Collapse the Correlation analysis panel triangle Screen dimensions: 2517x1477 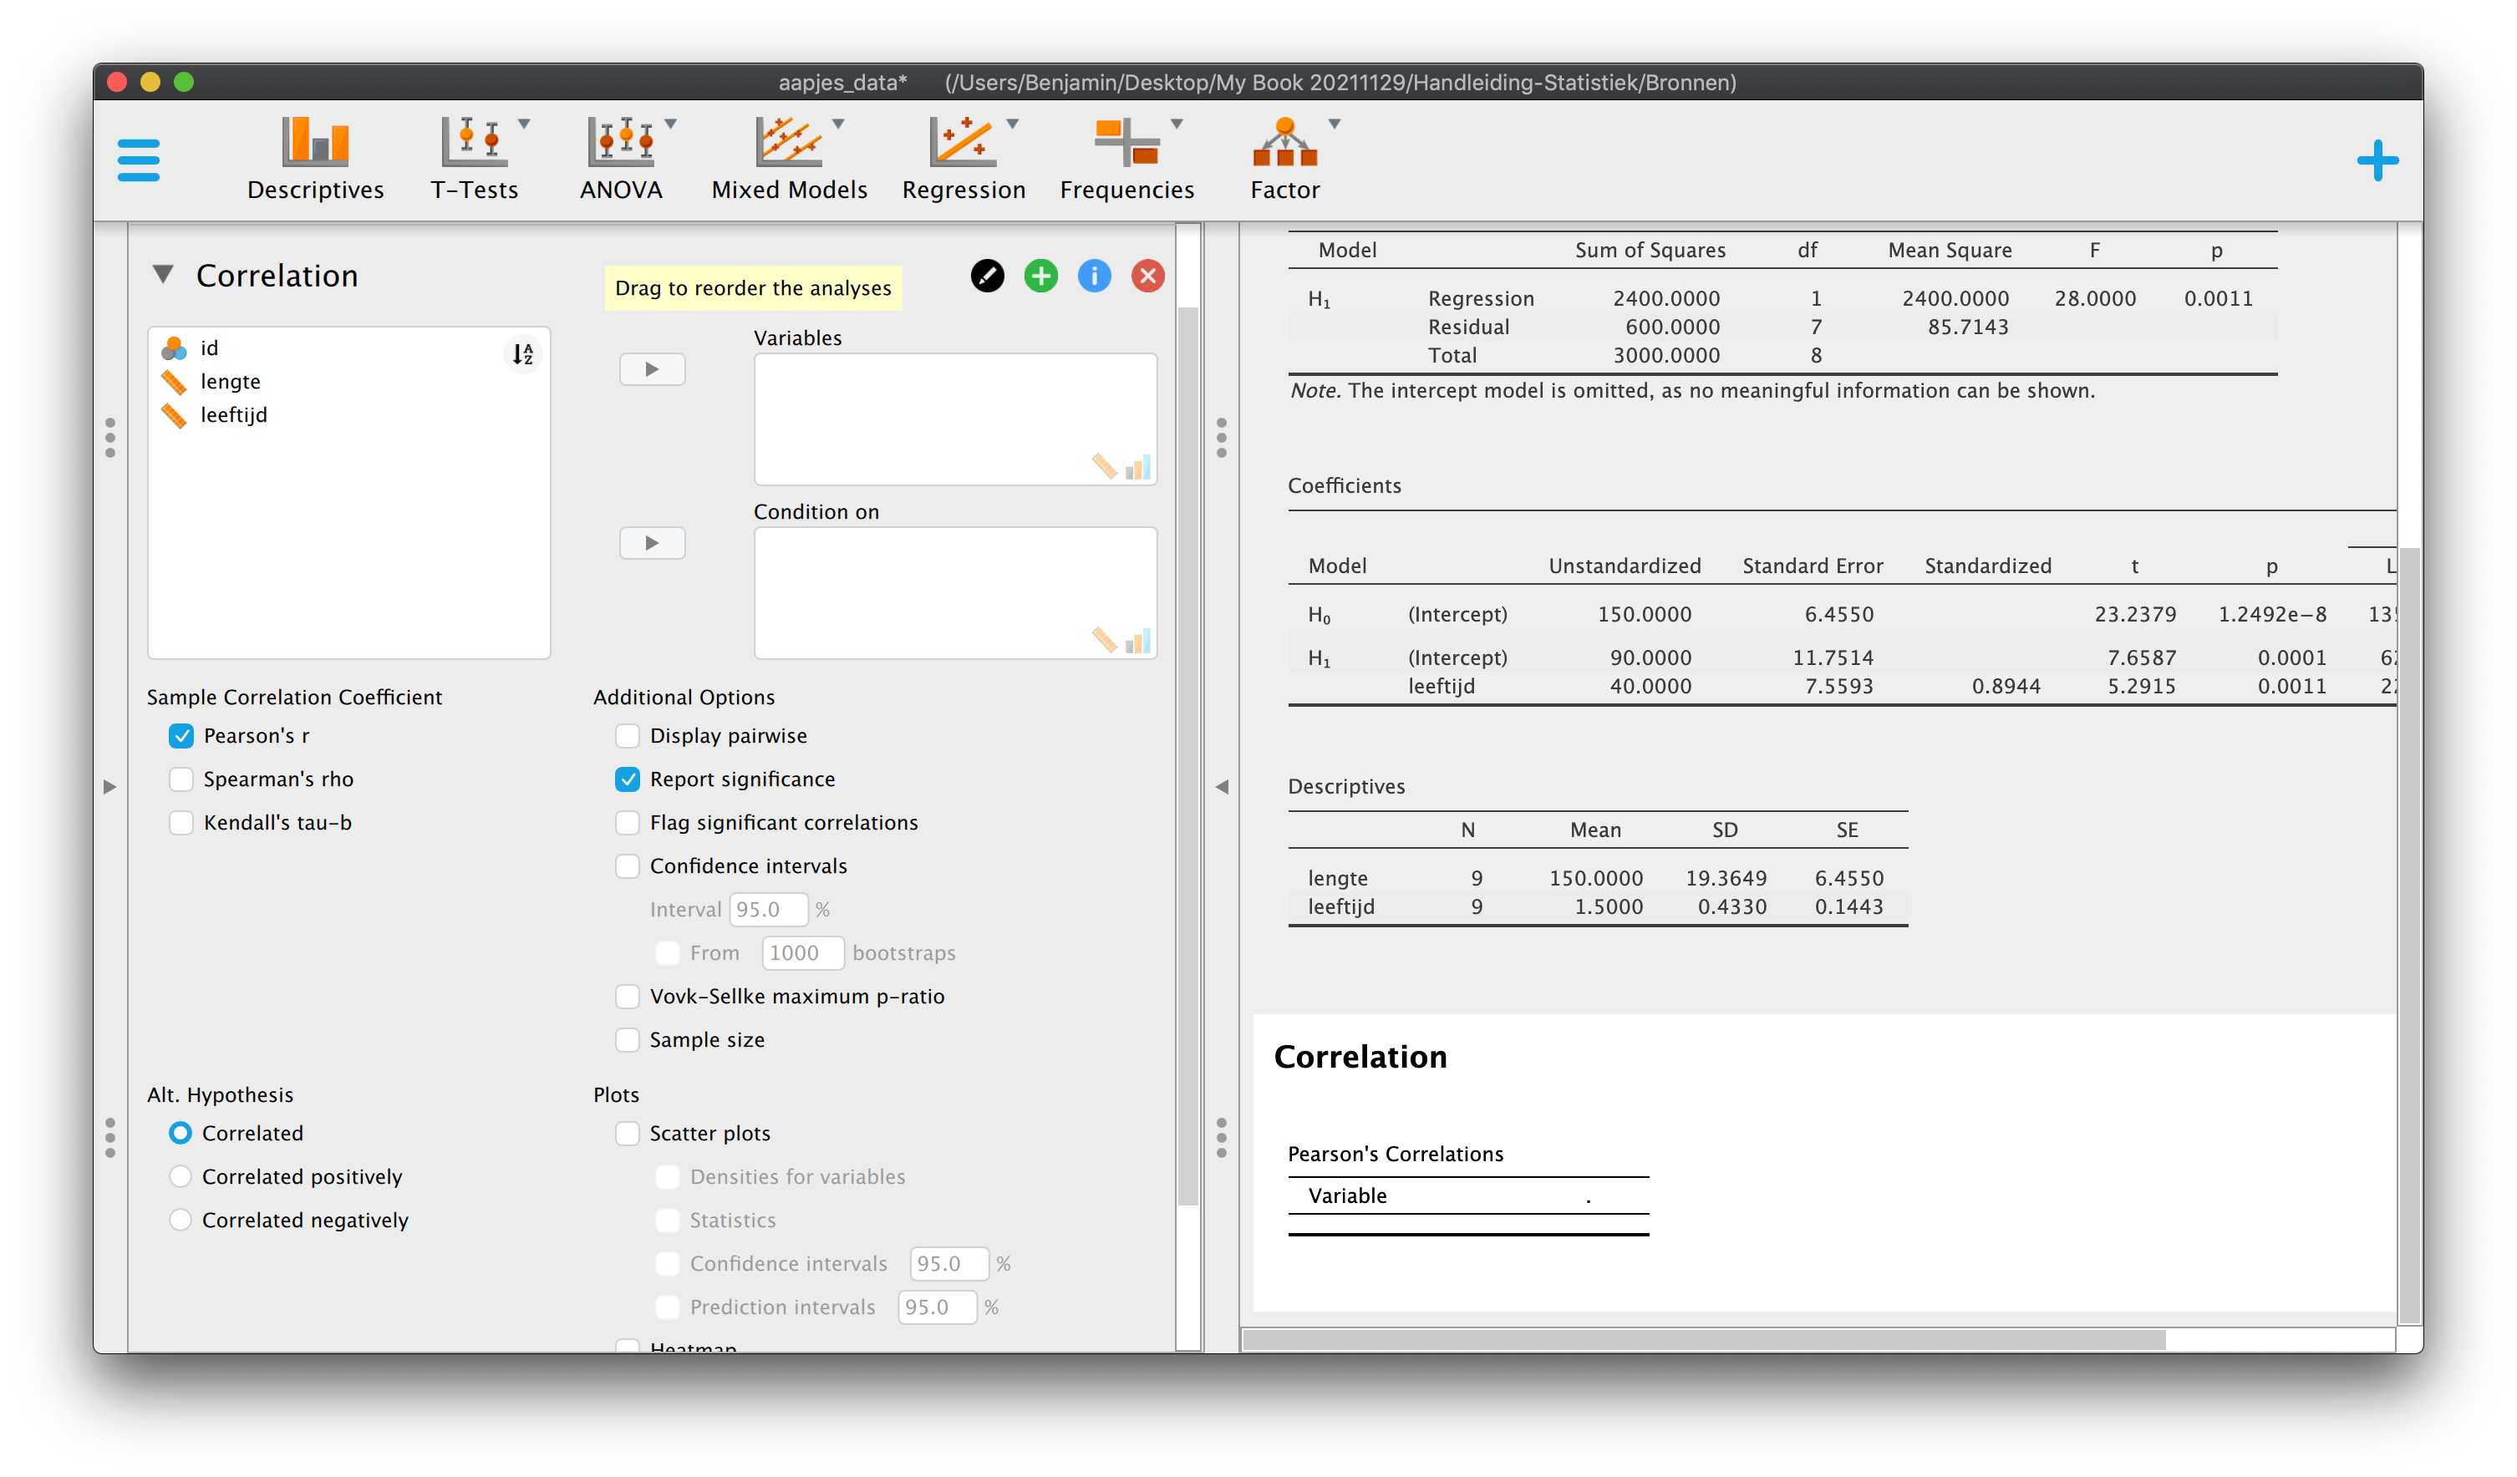[164, 274]
